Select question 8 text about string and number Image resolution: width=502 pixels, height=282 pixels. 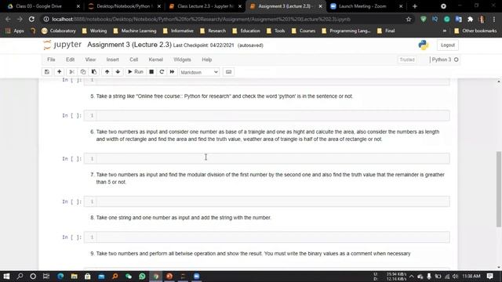(x=184, y=218)
